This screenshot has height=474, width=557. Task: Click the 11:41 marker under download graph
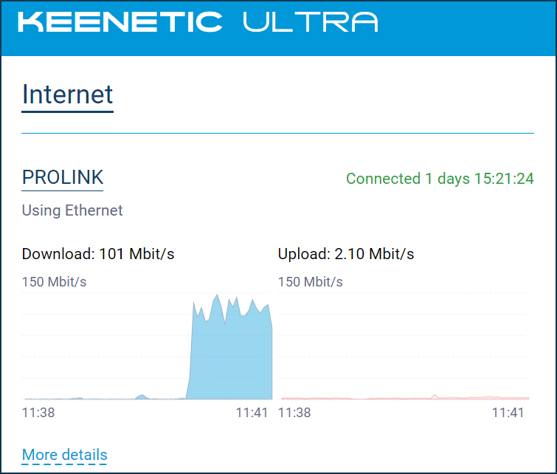(252, 413)
